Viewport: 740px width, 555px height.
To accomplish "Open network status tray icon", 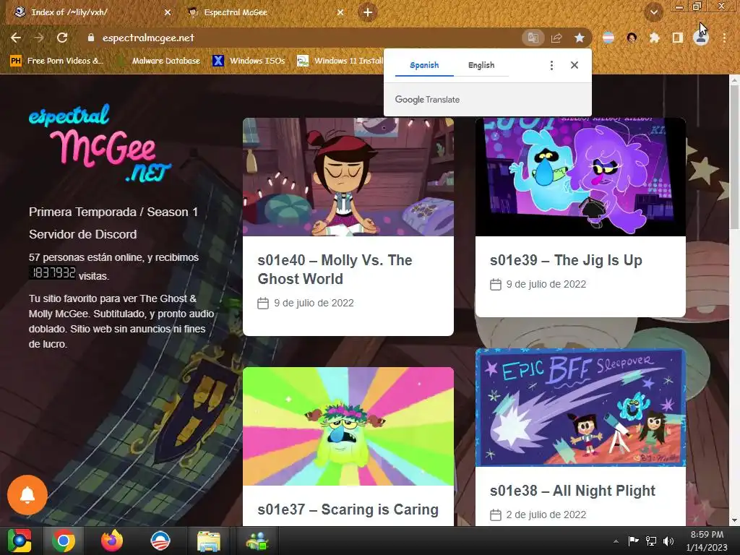I will [x=651, y=541].
